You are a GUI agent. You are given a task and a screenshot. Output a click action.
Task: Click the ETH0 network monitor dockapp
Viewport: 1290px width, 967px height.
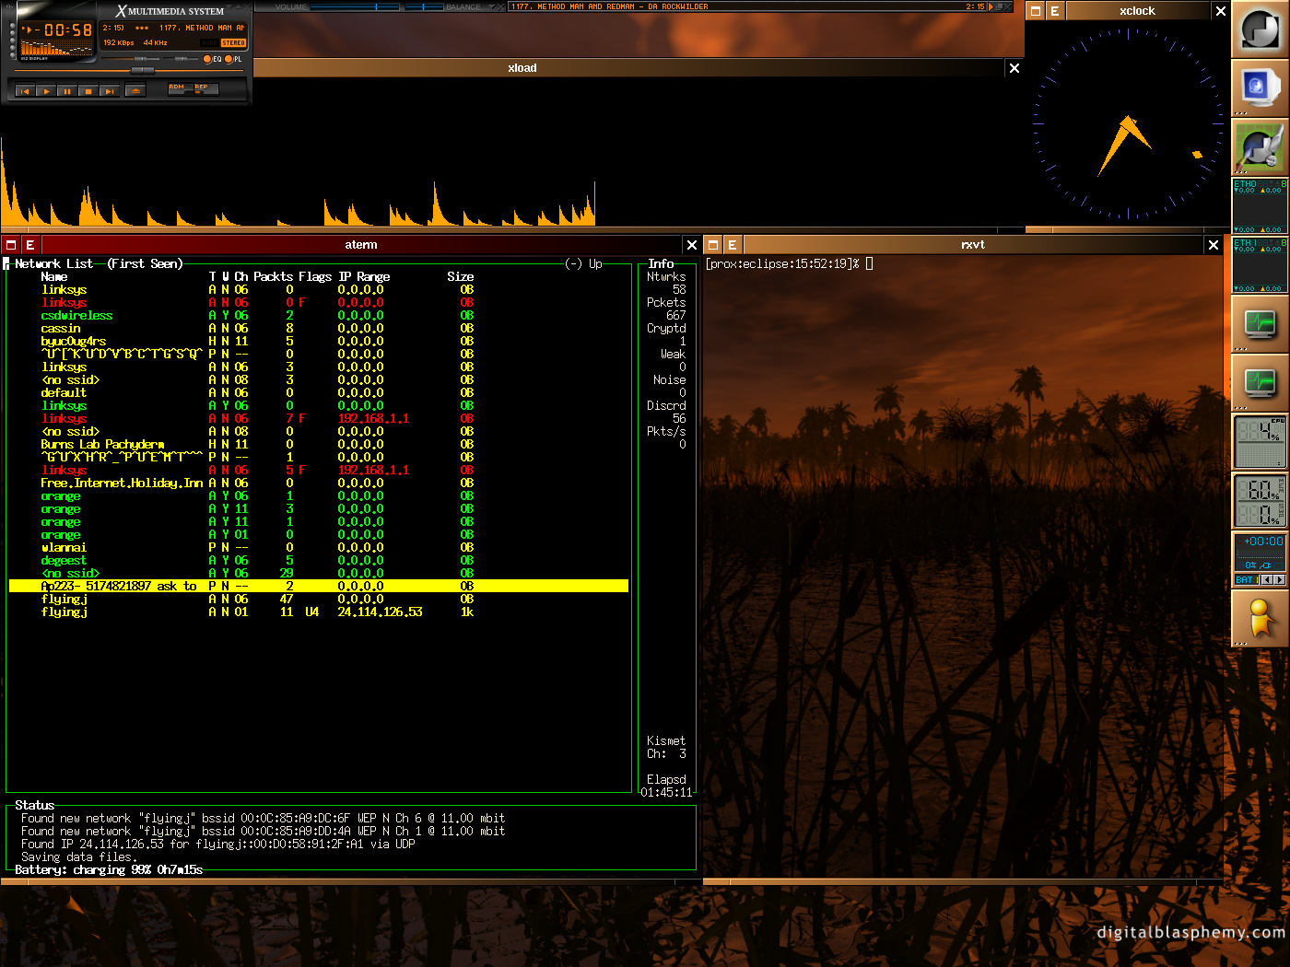pyautogui.click(x=1261, y=206)
